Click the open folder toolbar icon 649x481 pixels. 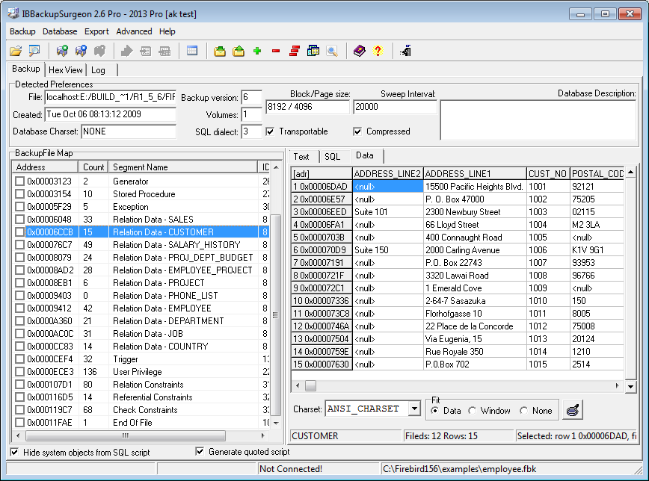click(16, 52)
